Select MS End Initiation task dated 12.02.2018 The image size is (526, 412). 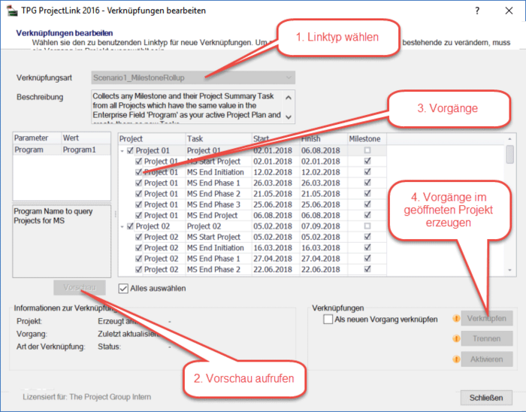coord(219,172)
